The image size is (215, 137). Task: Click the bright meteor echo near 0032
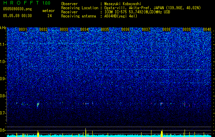38,105
